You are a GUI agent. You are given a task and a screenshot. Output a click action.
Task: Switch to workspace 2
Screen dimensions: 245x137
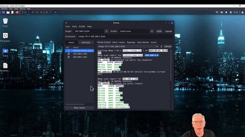point(33,13)
